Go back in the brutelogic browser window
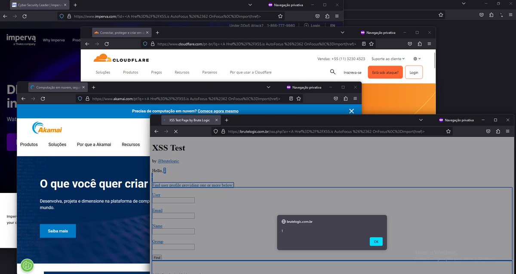Image resolution: width=516 pixels, height=274 pixels. [x=157, y=131]
